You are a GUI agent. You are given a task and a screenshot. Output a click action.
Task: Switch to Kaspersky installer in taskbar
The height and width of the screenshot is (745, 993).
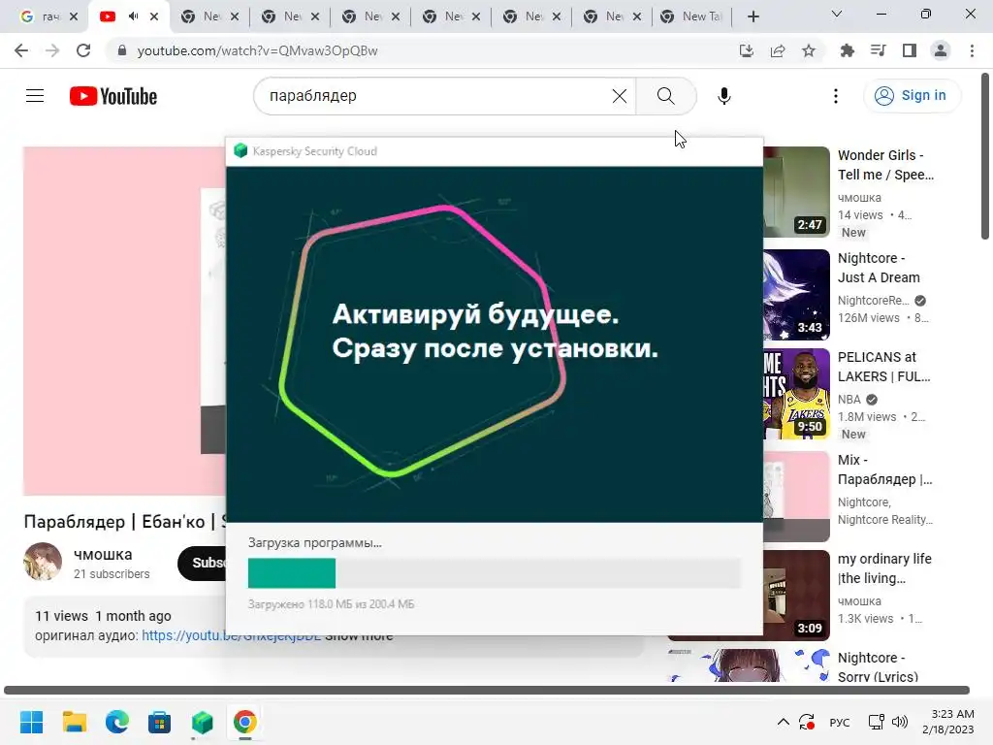pyautogui.click(x=202, y=722)
